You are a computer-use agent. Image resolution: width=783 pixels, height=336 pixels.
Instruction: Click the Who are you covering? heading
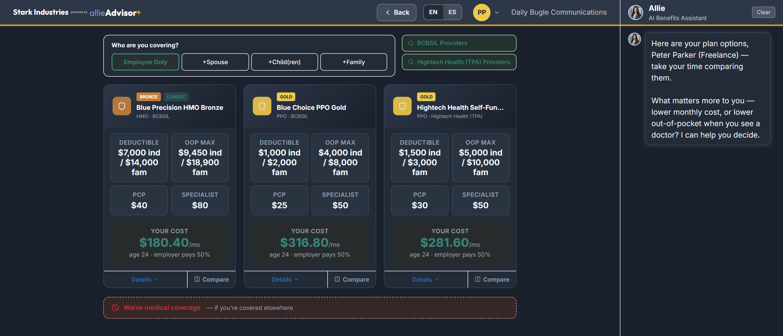click(x=145, y=45)
